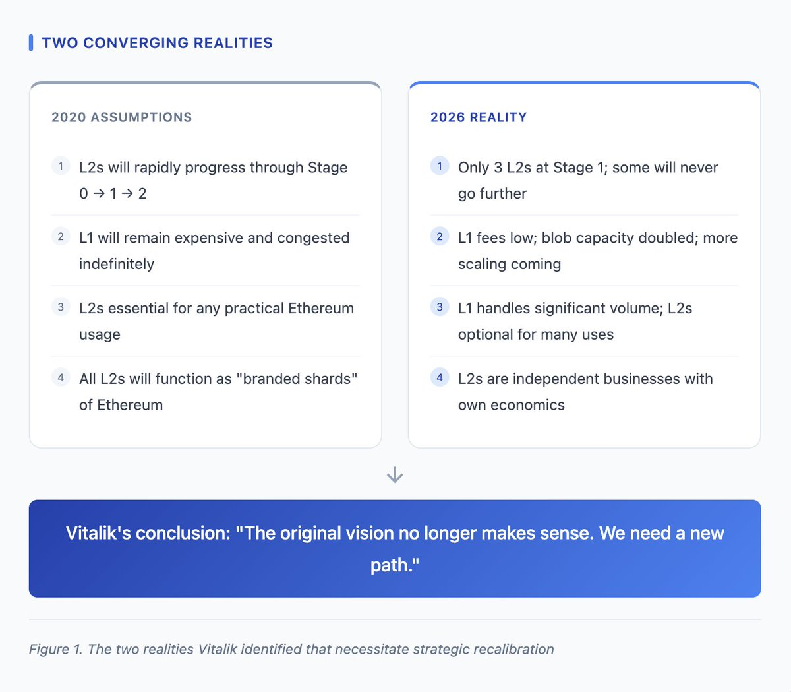
Task: Click the Figure 1 caption text
Action: 291,649
